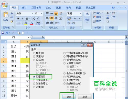This screenshot has width=128, height=99.
Task: Align text to the right
Action: [x=56, y=18]
